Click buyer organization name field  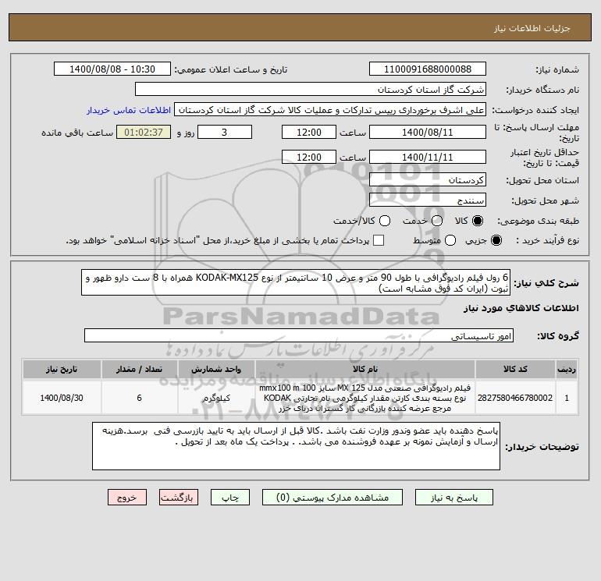311,89
